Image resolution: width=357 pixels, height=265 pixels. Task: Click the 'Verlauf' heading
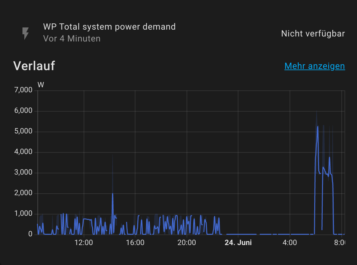34,66
